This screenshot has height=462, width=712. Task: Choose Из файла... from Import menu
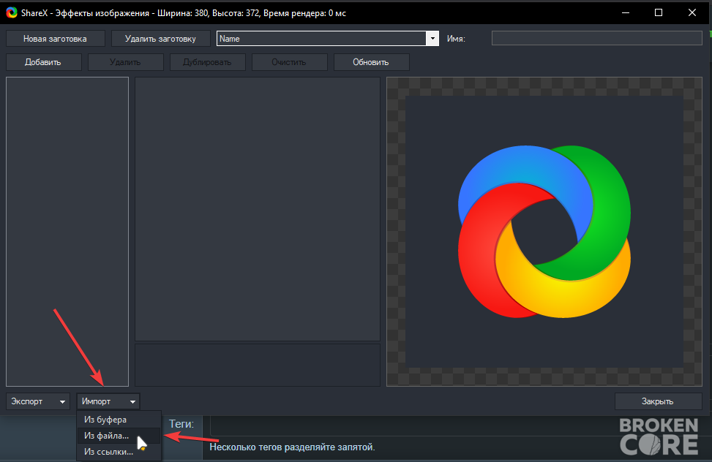pos(119,436)
